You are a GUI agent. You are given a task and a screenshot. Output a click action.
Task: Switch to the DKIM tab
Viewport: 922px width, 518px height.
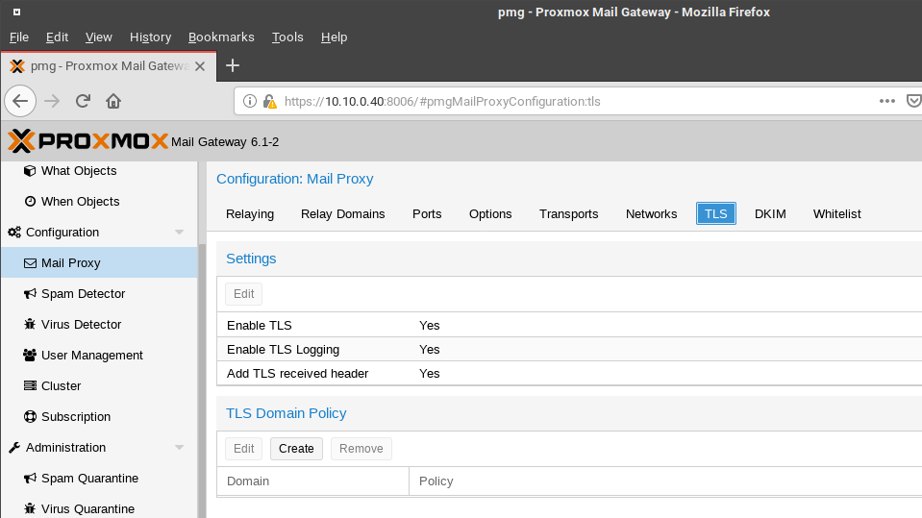pyautogui.click(x=770, y=214)
